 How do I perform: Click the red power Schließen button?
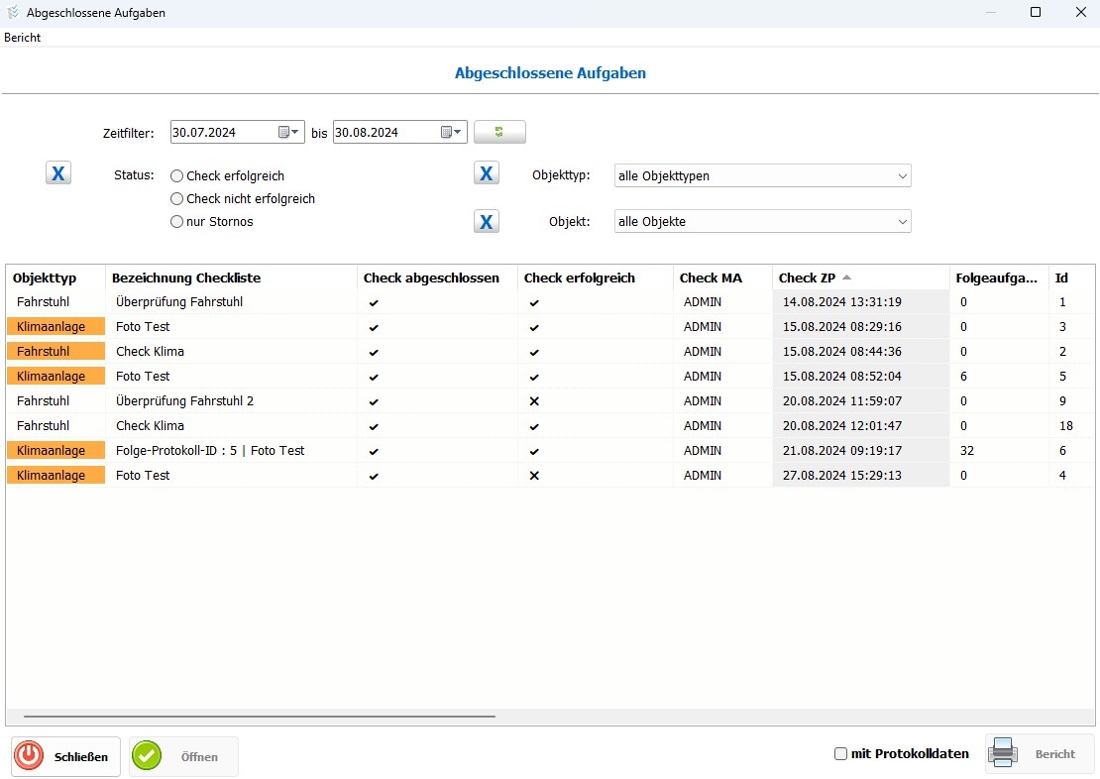(66, 756)
